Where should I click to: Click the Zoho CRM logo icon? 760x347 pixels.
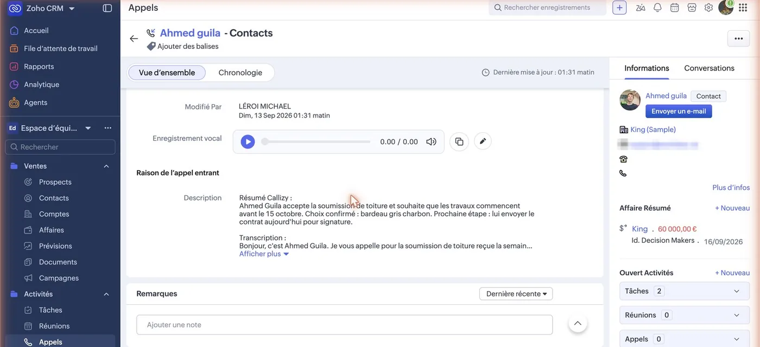pyautogui.click(x=15, y=8)
